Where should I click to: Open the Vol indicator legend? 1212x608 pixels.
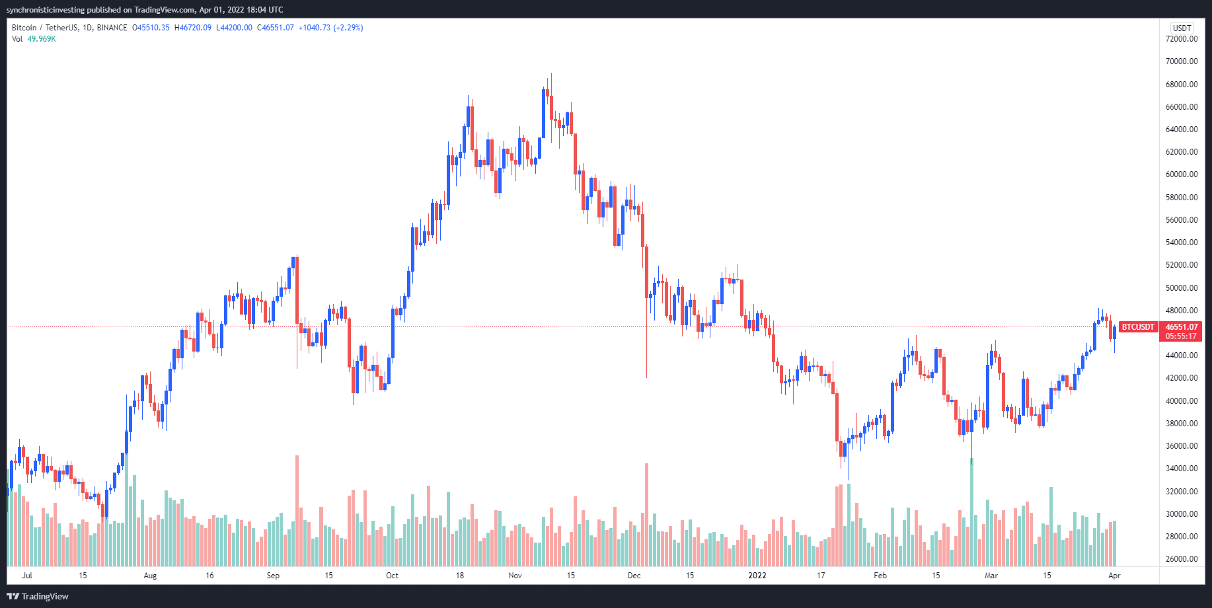click(x=17, y=39)
